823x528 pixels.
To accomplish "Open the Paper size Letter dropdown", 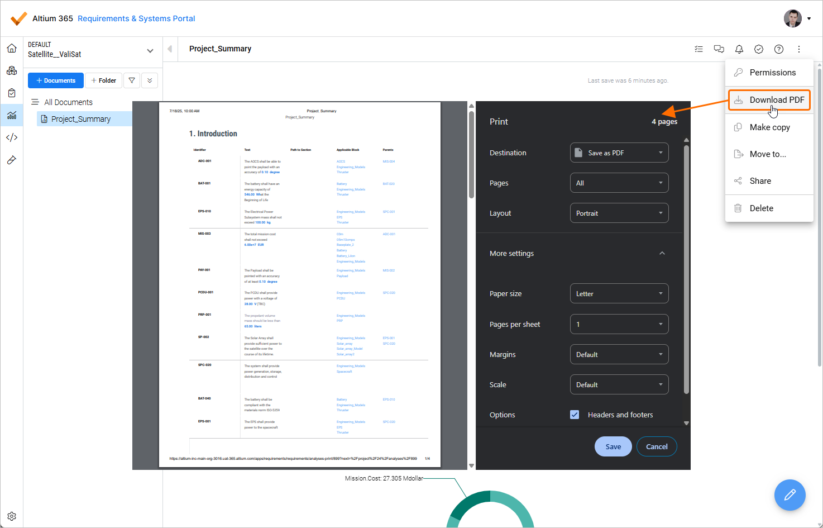I will pyautogui.click(x=619, y=293).
